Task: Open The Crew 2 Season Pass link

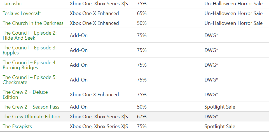Action: [x=31, y=107]
